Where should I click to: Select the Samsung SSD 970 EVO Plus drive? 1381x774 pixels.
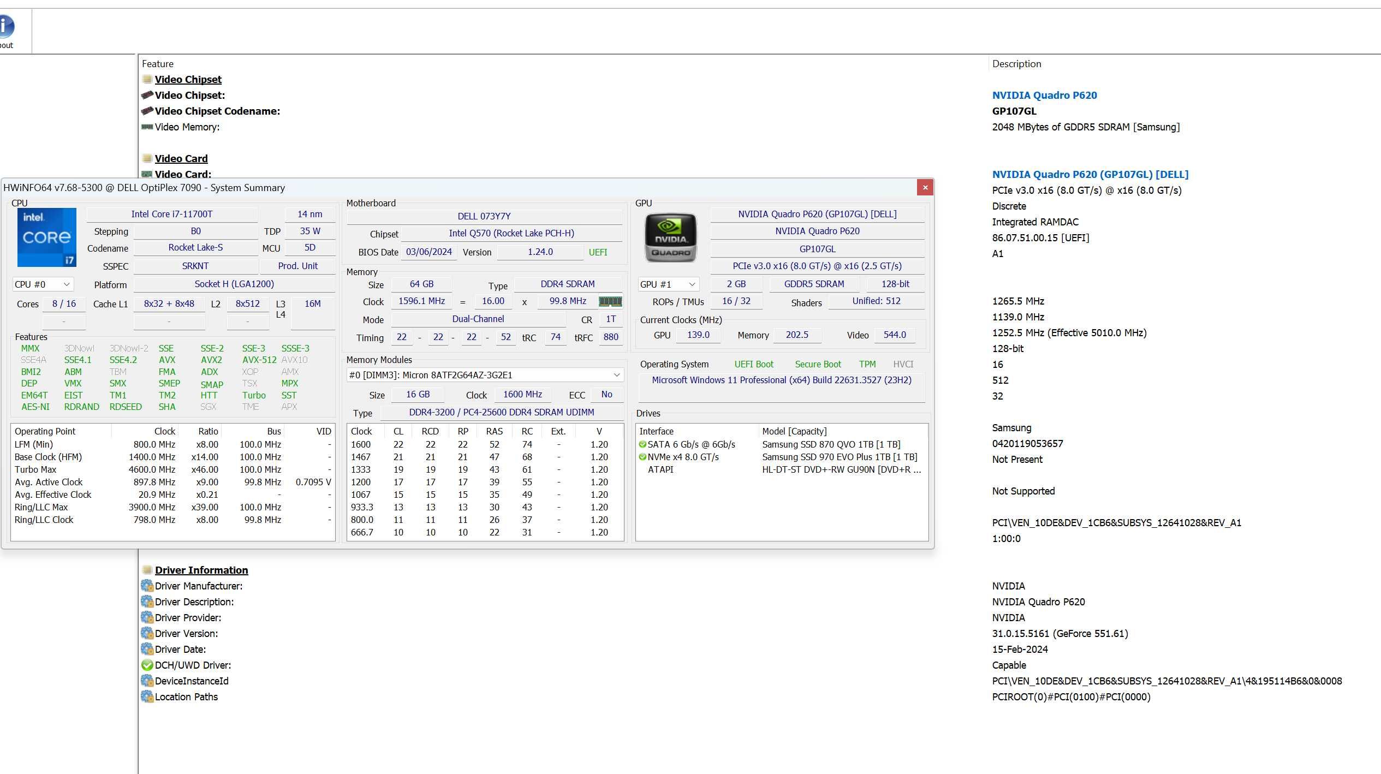coord(782,457)
